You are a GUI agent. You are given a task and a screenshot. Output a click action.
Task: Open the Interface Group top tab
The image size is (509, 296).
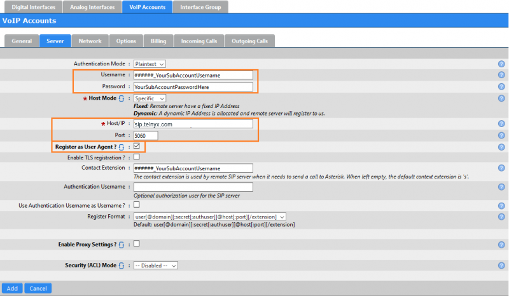tap(200, 7)
